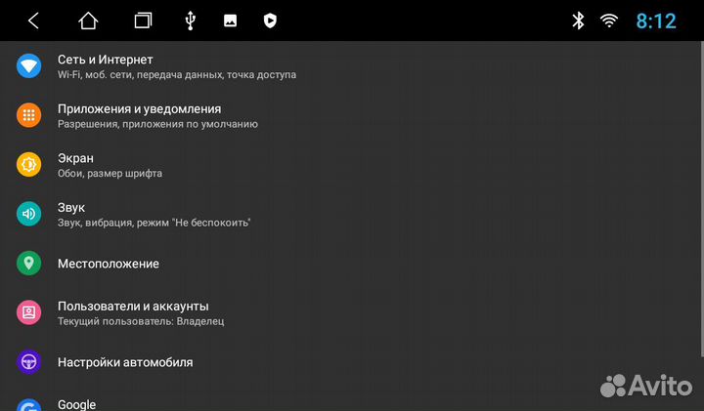Tap the orange apps grid icon
This screenshot has height=411, width=704.
(x=28, y=116)
